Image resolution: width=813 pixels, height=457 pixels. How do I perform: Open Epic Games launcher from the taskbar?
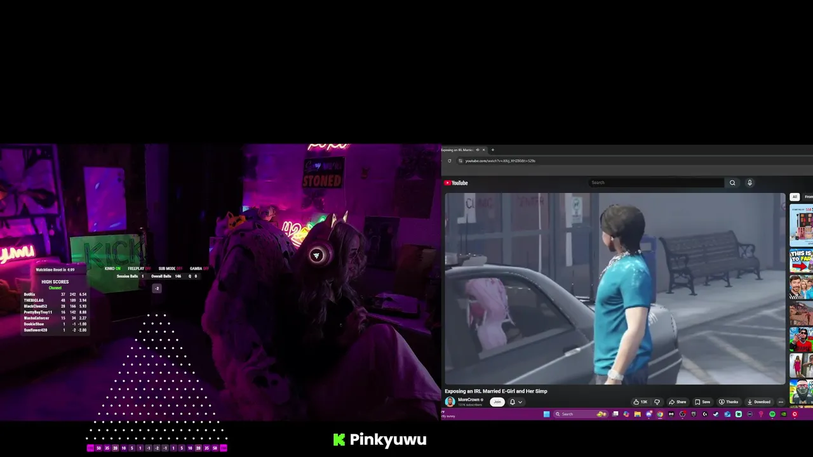coord(694,414)
